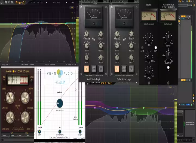Click the right SSL compressor Release knob
This screenshot has height=143, width=196.
point(131,46)
